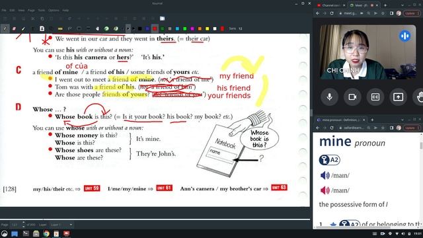Image resolution: width=423 pixels, height=238 pixels.
Task: Switch to the YouTube Channel content tab
Action: 331,5
